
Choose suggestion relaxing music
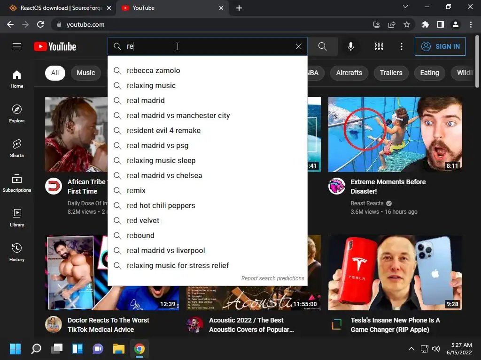click(x=207, y=85)
